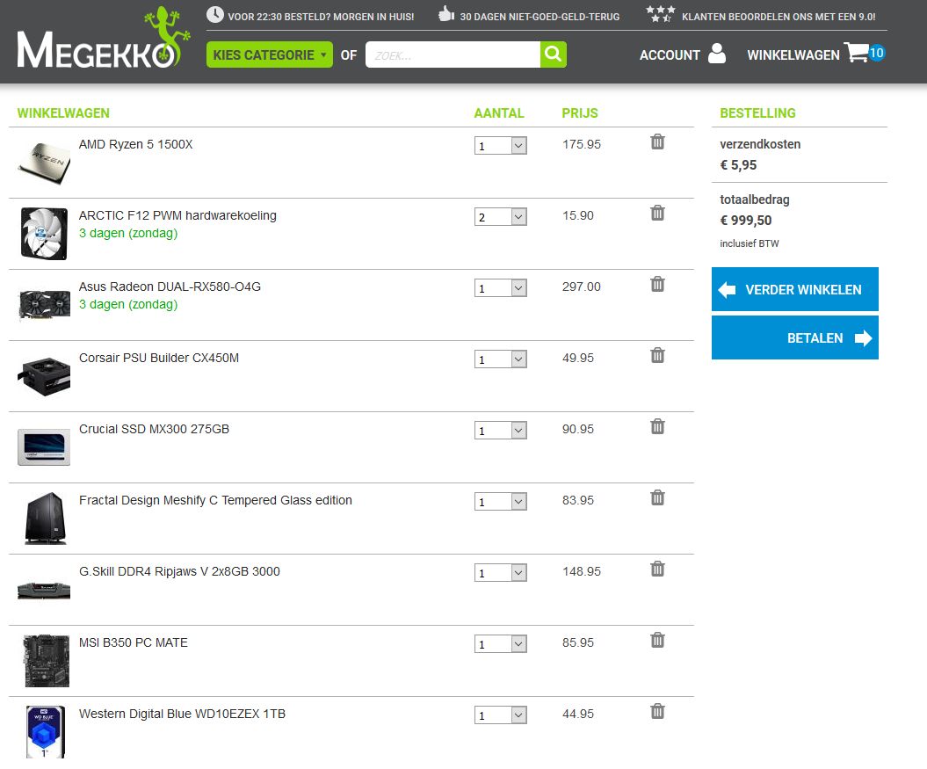Image resolution: width=927 pixels, height=769 pixels.
Task: Remove Crucial SSD MX300 via trash icon
Action: point(657,426)
